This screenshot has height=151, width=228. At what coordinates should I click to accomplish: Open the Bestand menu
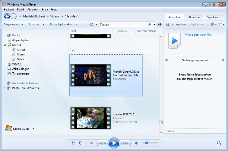coord(9,9)
